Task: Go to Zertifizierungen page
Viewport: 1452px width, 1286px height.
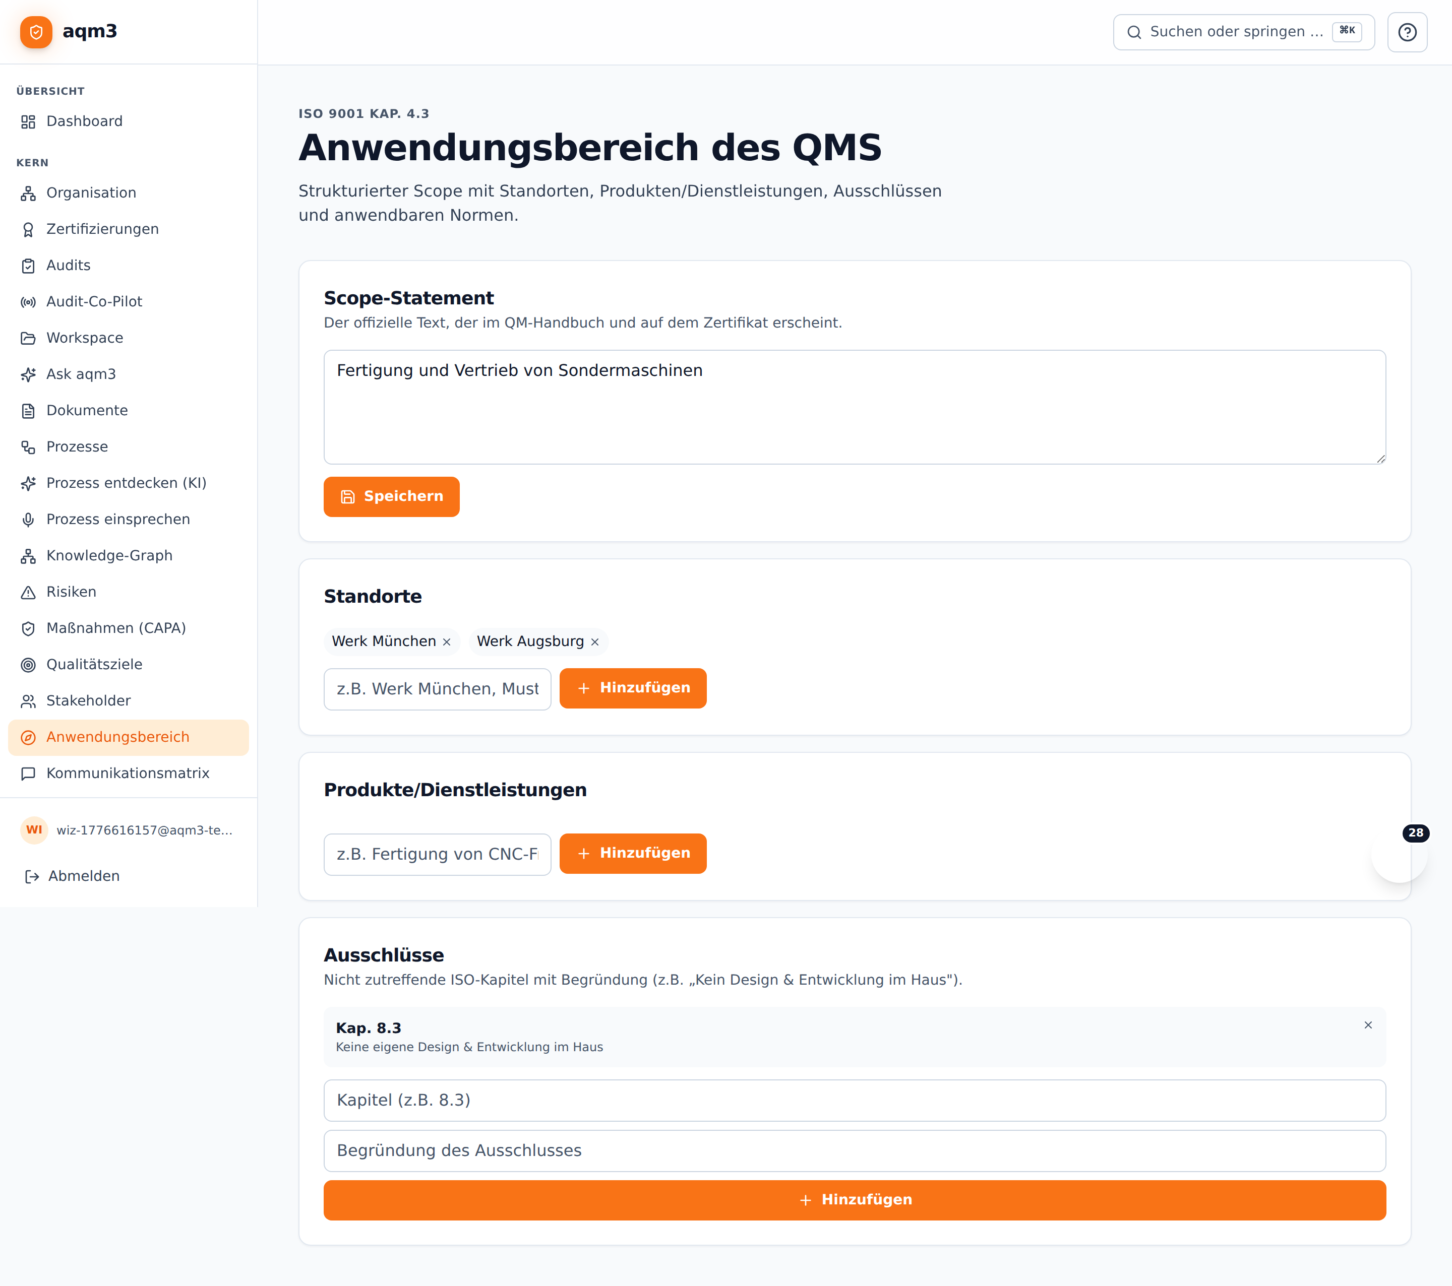Action: [x=129, y=229]
